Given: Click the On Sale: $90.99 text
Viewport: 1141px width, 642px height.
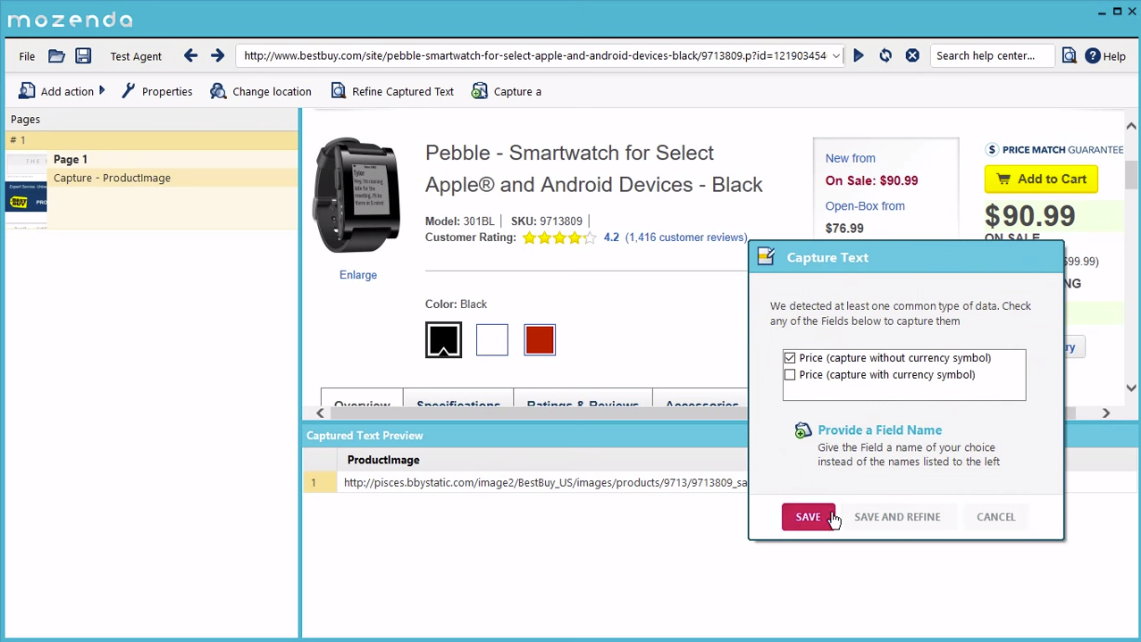Looking at the screenshot, I should (x=871, y=180).
